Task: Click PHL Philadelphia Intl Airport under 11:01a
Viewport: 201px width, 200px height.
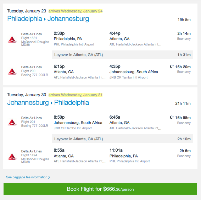Action: (130, 161)
